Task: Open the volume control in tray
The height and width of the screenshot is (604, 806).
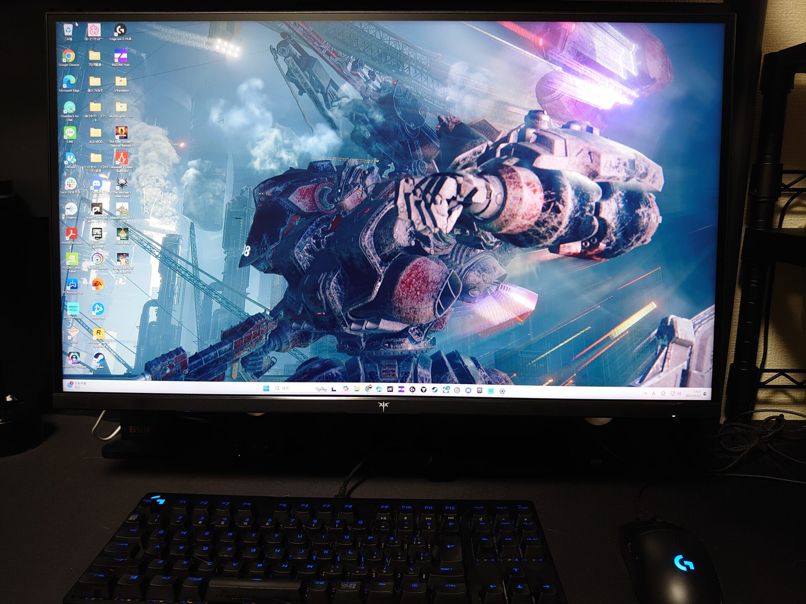Action: pos(679,393)
